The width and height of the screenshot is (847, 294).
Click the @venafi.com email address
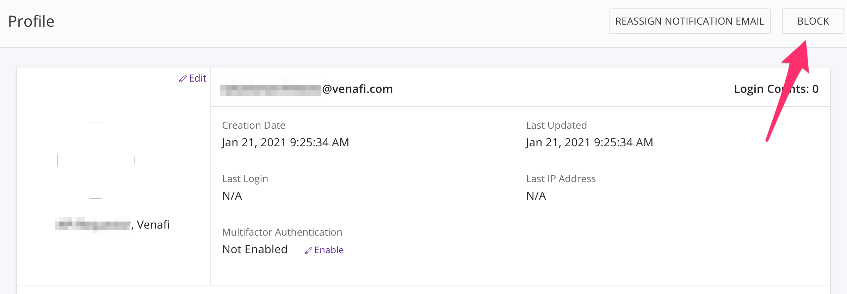(x=306, y=89)
